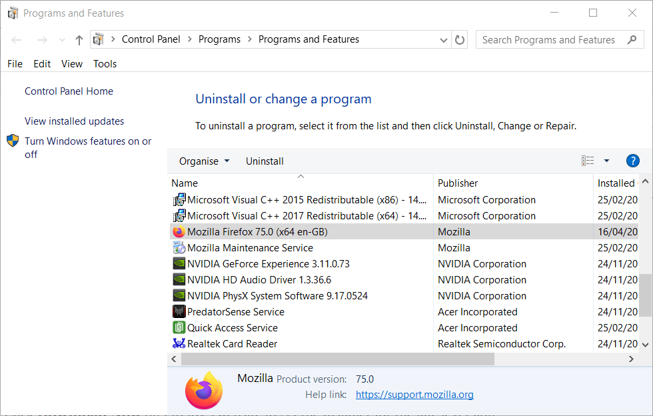Open the View menu

72,64
